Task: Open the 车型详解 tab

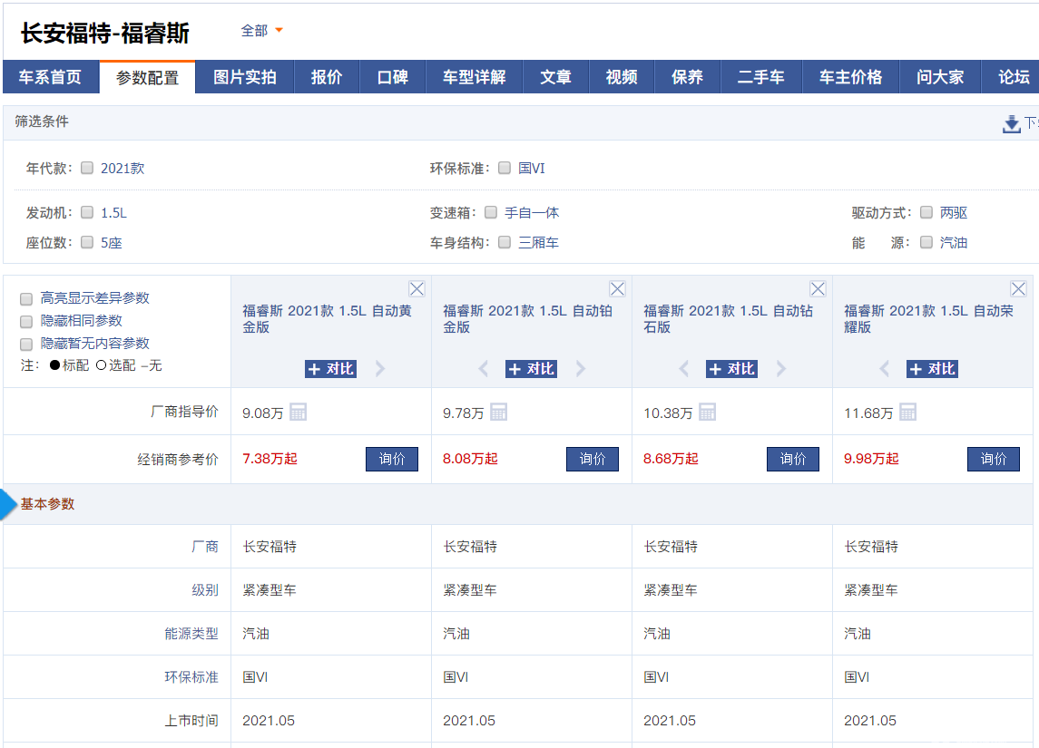Action: [475, 77]
